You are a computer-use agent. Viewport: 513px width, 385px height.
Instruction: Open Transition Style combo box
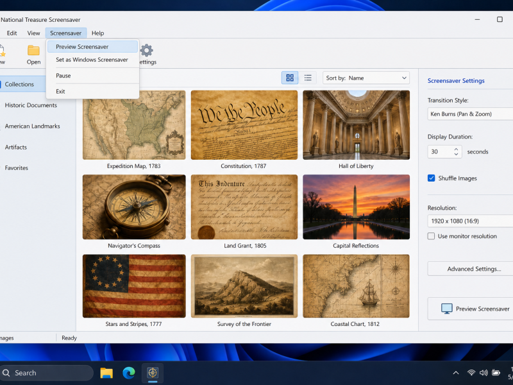tap(470, 114)
